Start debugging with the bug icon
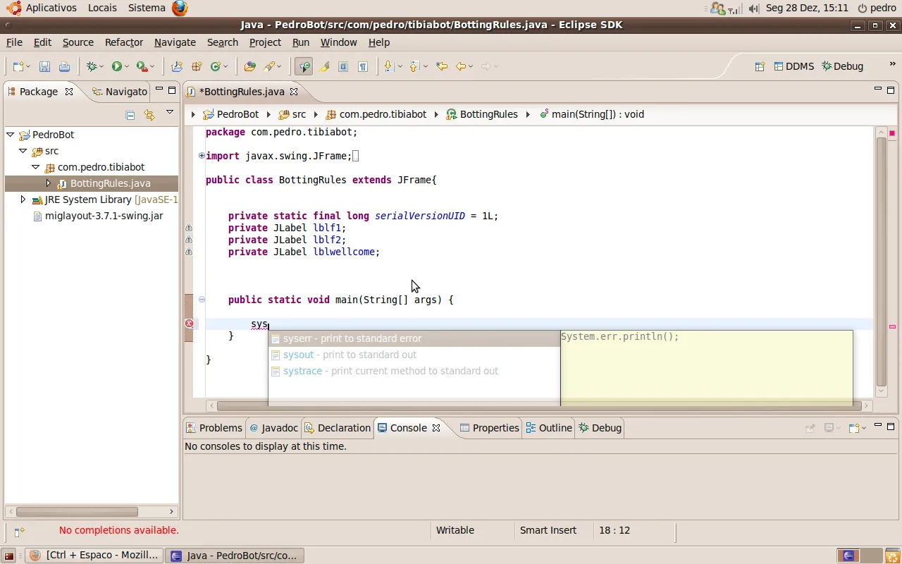 pos(92,66)
